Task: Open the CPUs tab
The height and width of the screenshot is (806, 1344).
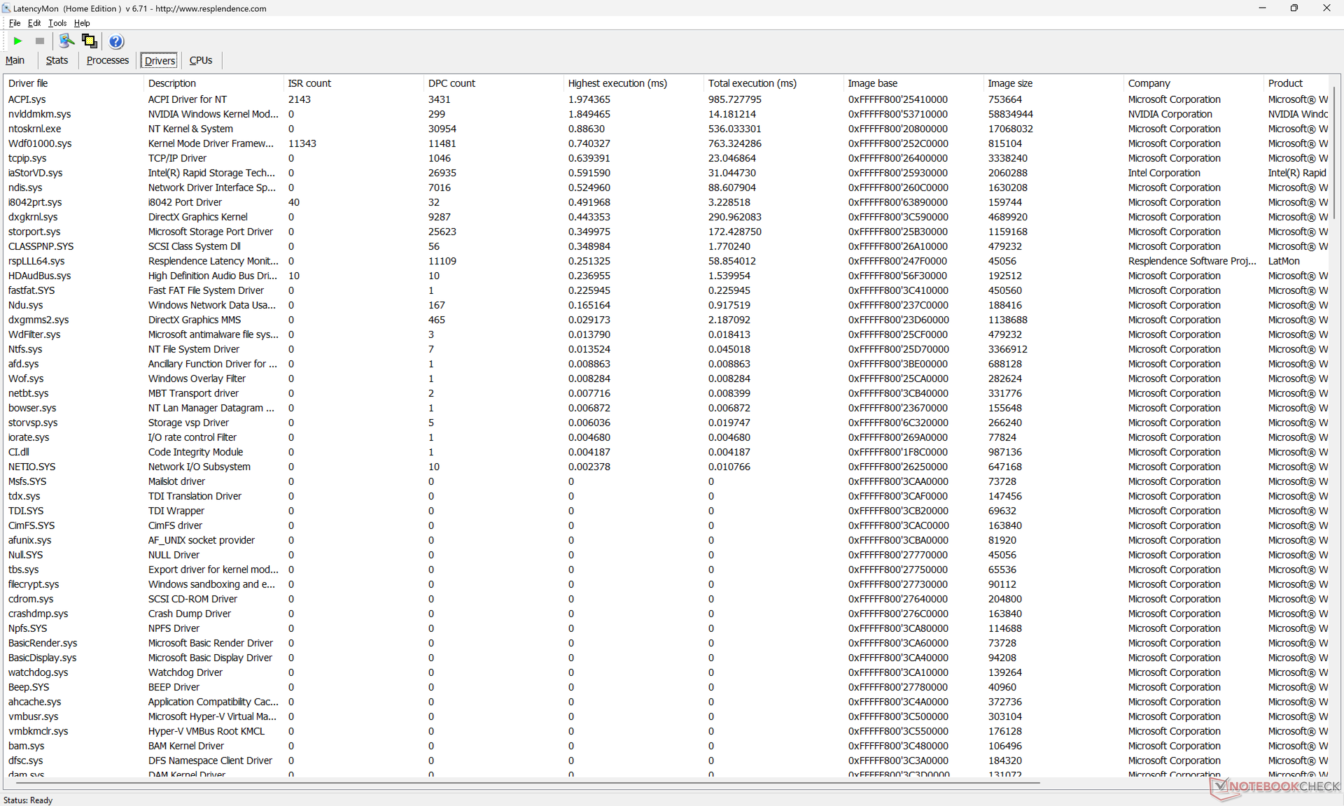Action: click(x=200, y=60)
